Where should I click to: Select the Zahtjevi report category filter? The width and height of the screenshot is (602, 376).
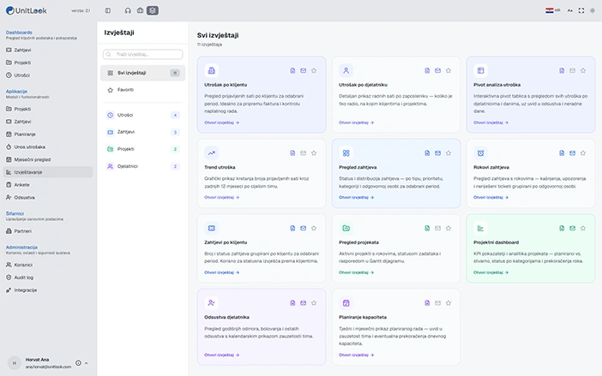pos(126,132)
